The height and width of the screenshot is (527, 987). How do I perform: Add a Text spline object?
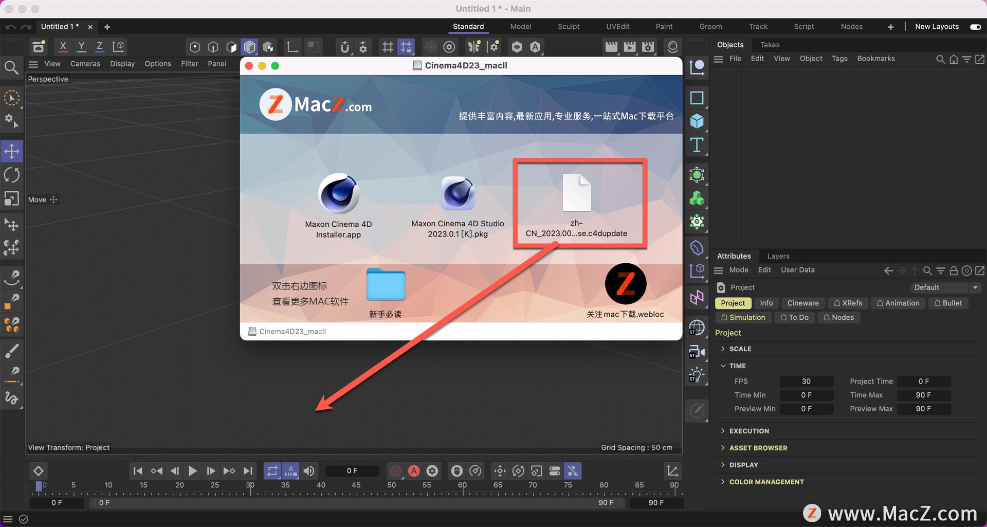click(697, 145)
